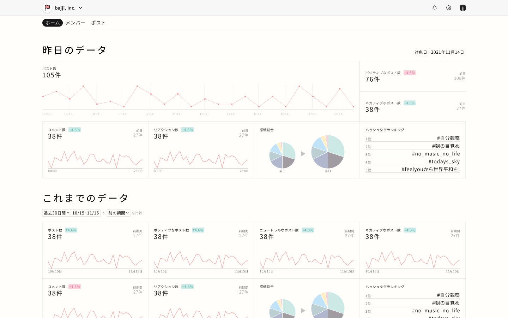This screenshot has width=508, height=318.
Task: Click the play arrow between lower pie charts
Action: coord(303,311)
